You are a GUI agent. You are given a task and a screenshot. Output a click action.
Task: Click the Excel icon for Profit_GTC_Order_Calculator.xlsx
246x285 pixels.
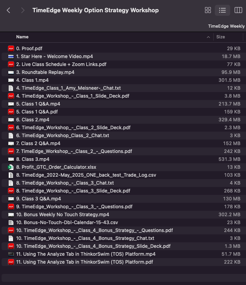click(11, 167)
